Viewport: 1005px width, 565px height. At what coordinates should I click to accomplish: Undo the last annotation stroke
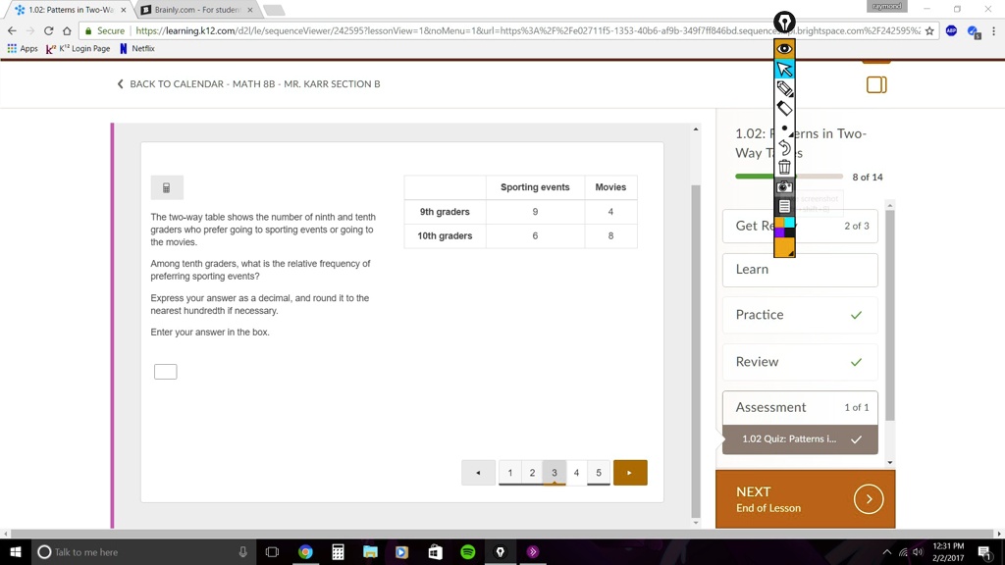pos(784,145)
